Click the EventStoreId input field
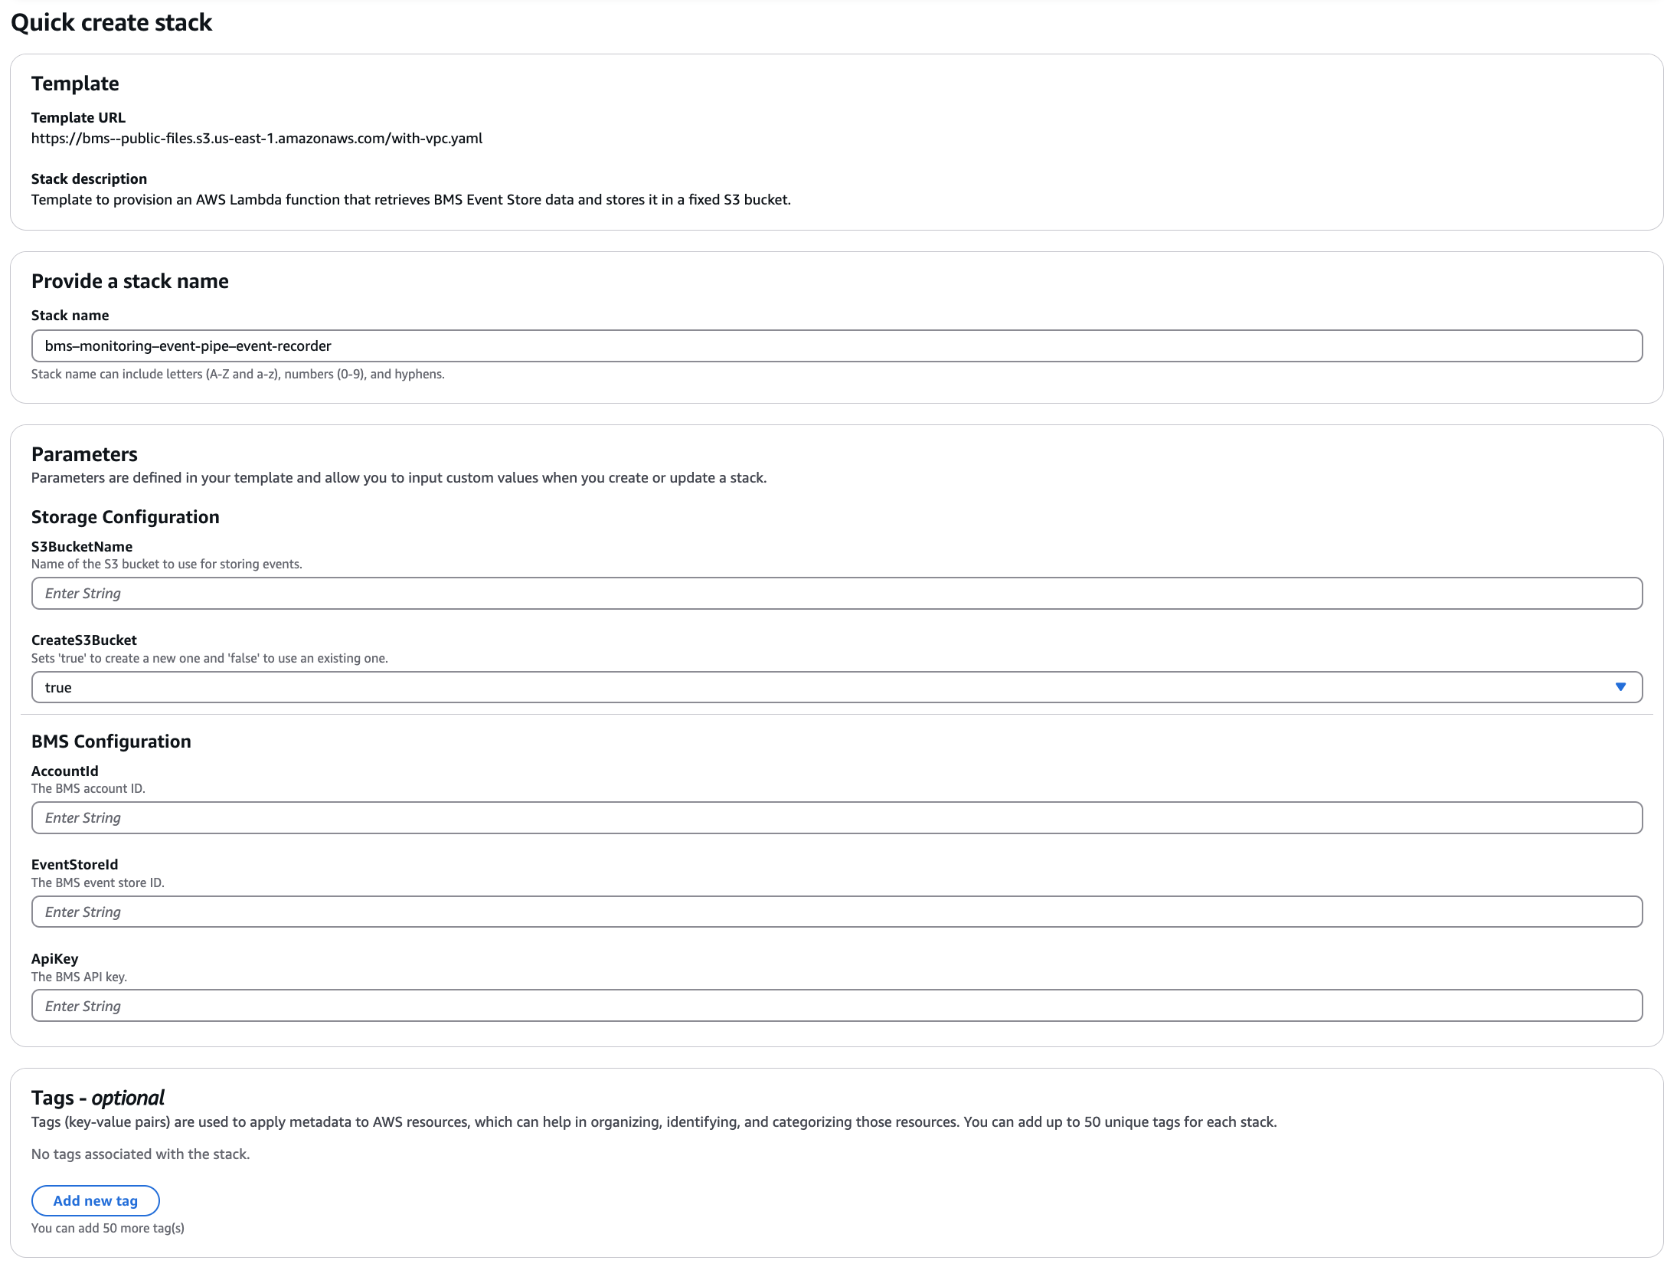This screenshot has height=1267, width=1677. pyautogui.click(x=836, y=912)
